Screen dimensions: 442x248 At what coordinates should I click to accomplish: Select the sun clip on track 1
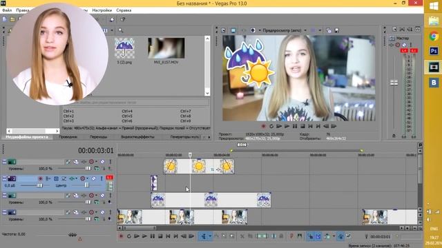coord(199,166)
